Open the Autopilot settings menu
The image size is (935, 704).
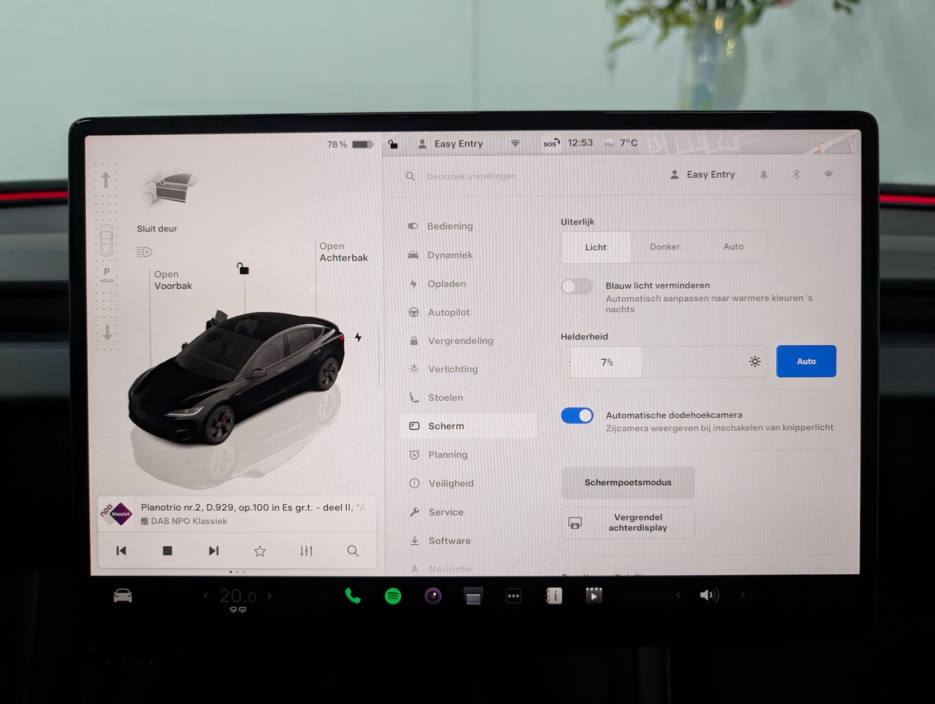pos(448,313)
